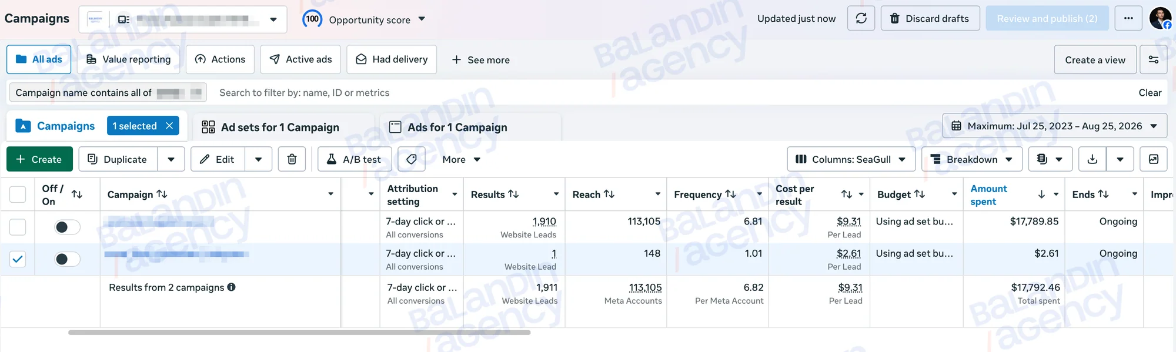Toggle the first campaign on/off switch

click(68, 227)
